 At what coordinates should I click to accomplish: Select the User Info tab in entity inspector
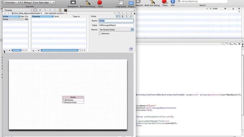(122, 16)
